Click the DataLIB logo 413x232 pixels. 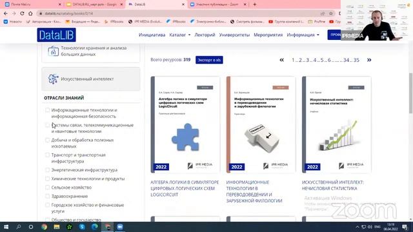pyautogui.click(x=56, y=35)
